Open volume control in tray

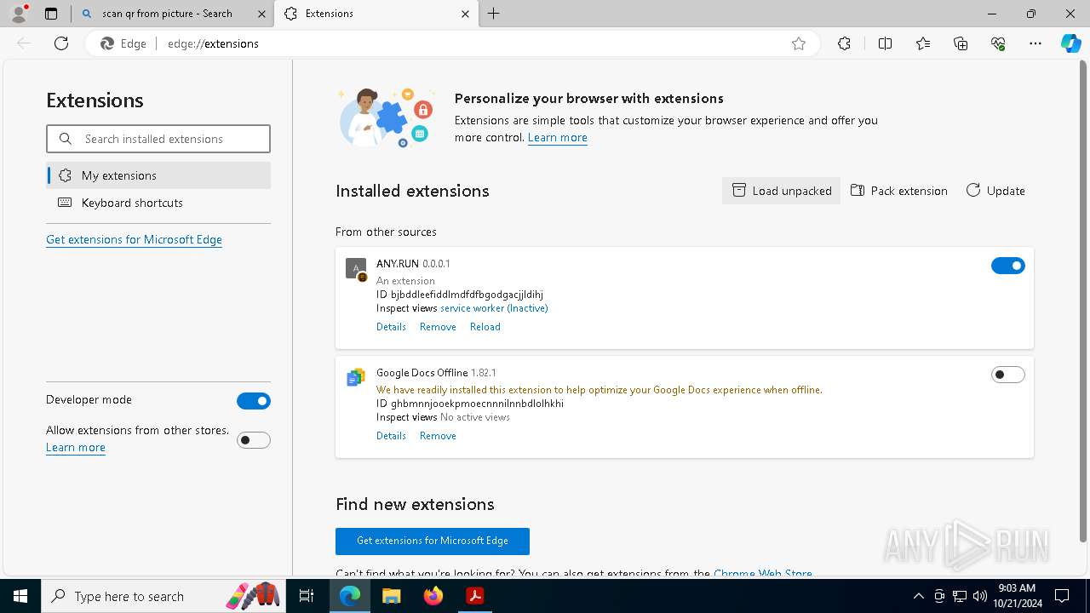980,596
